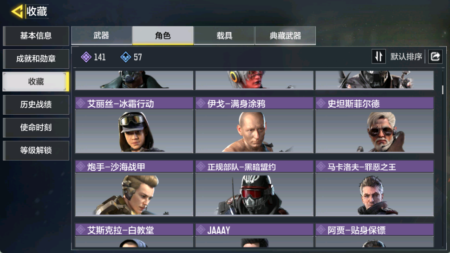Click the diamond icon beside JAAAY
The image size is (450, 253).
(x=201, y=230)
